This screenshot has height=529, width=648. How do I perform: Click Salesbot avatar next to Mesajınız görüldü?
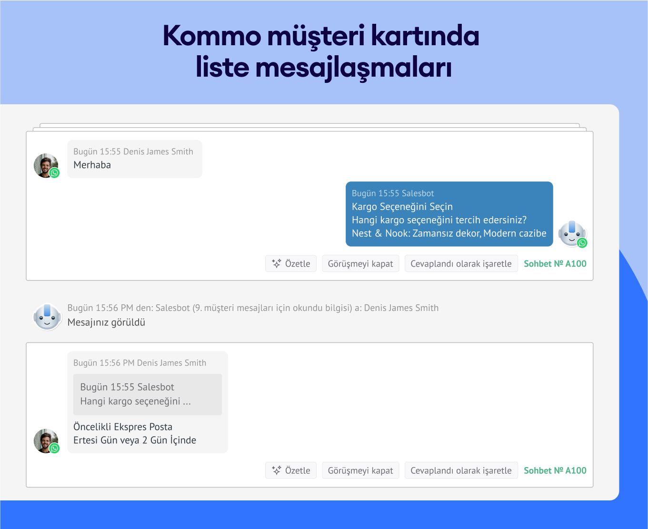coord(47,317)
